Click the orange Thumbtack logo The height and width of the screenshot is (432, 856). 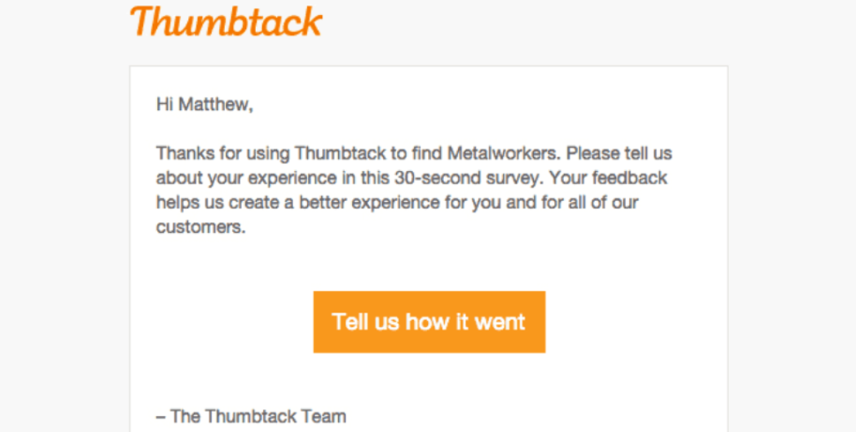[x=226, y=22]
